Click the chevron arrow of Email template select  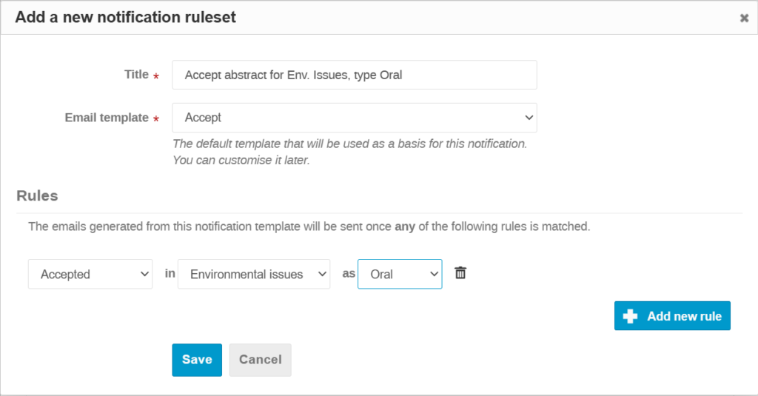pyautogui.click(x=529, y=118)
